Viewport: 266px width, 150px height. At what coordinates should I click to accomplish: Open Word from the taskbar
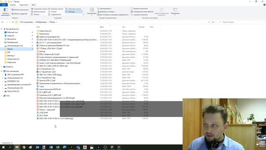pyautogui.click(x=51, y=147)
